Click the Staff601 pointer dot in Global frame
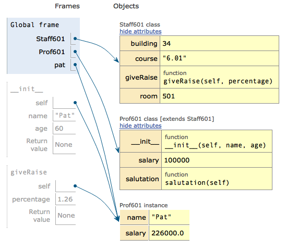 coord(75,39)
